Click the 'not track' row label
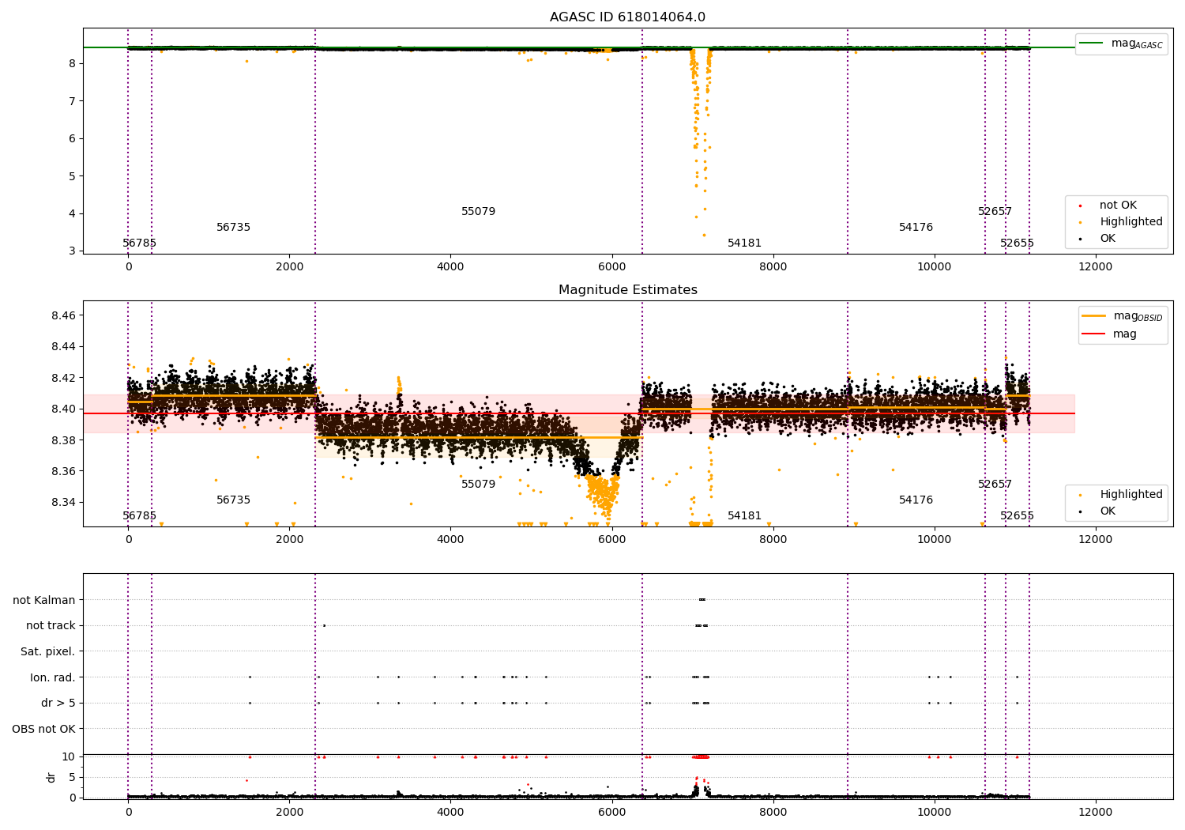The width and height of the screenshot is (1185, 830). coord(51,626)
